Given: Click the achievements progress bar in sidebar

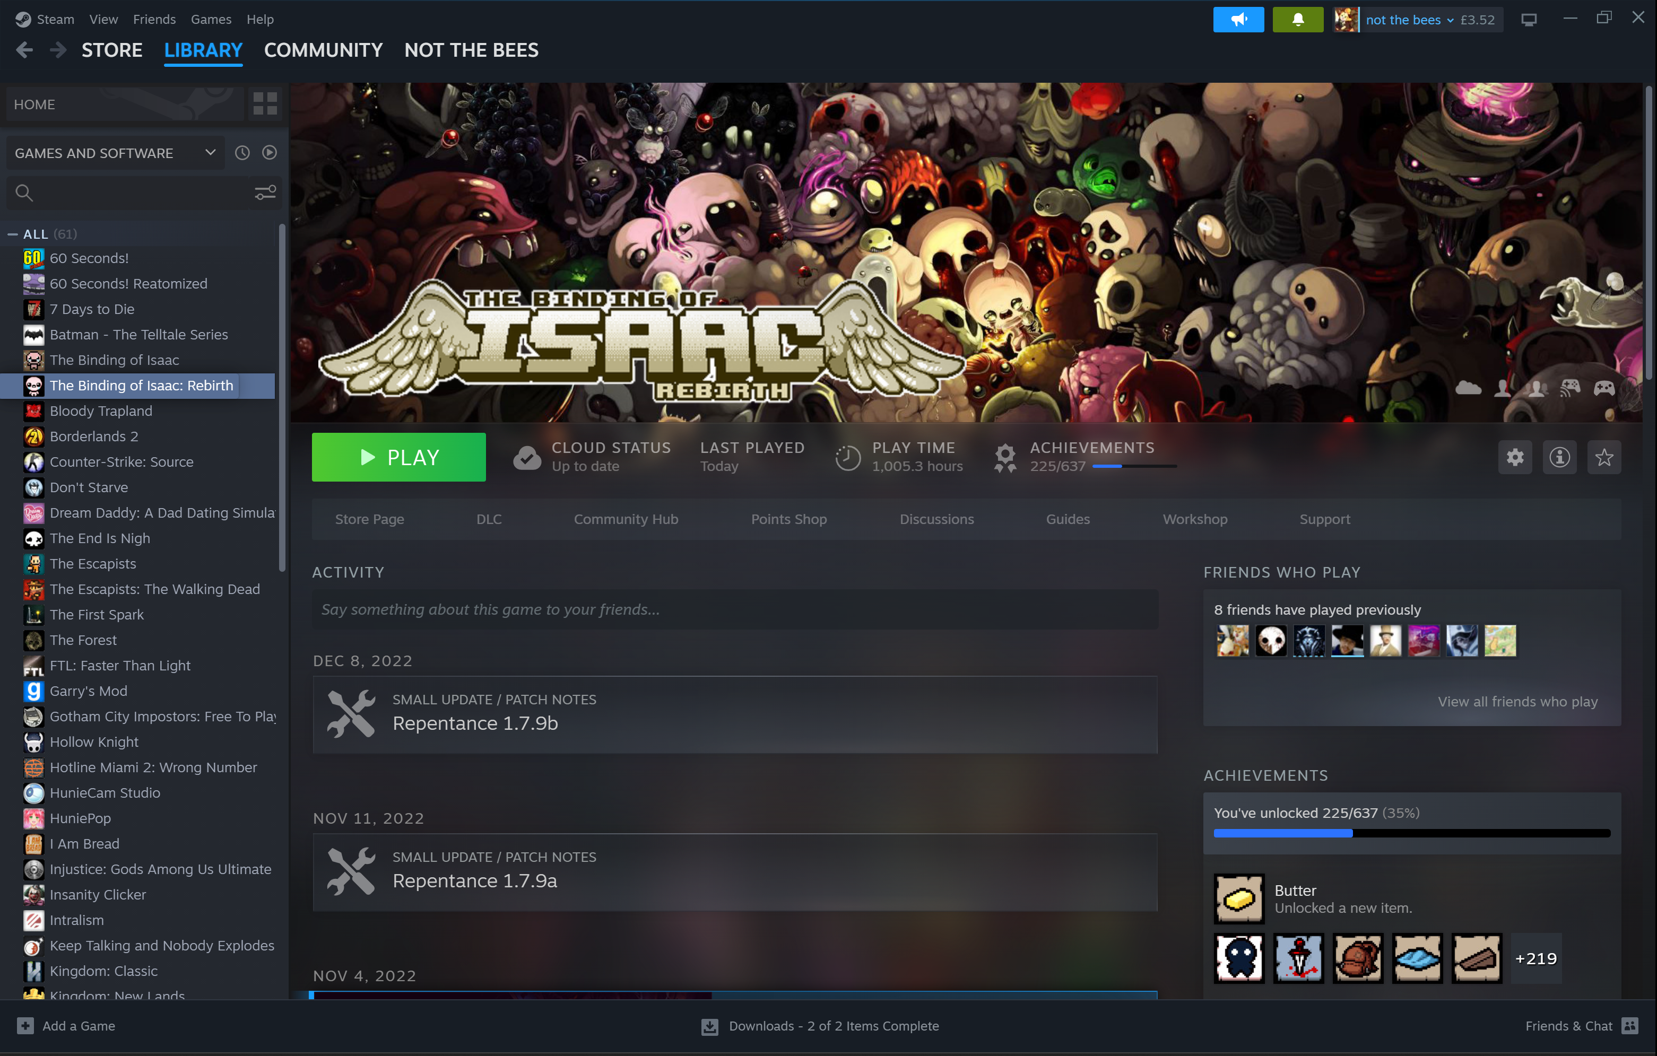Looking at the screenshot, I should pyautogui.click(x=1411, y=833).
